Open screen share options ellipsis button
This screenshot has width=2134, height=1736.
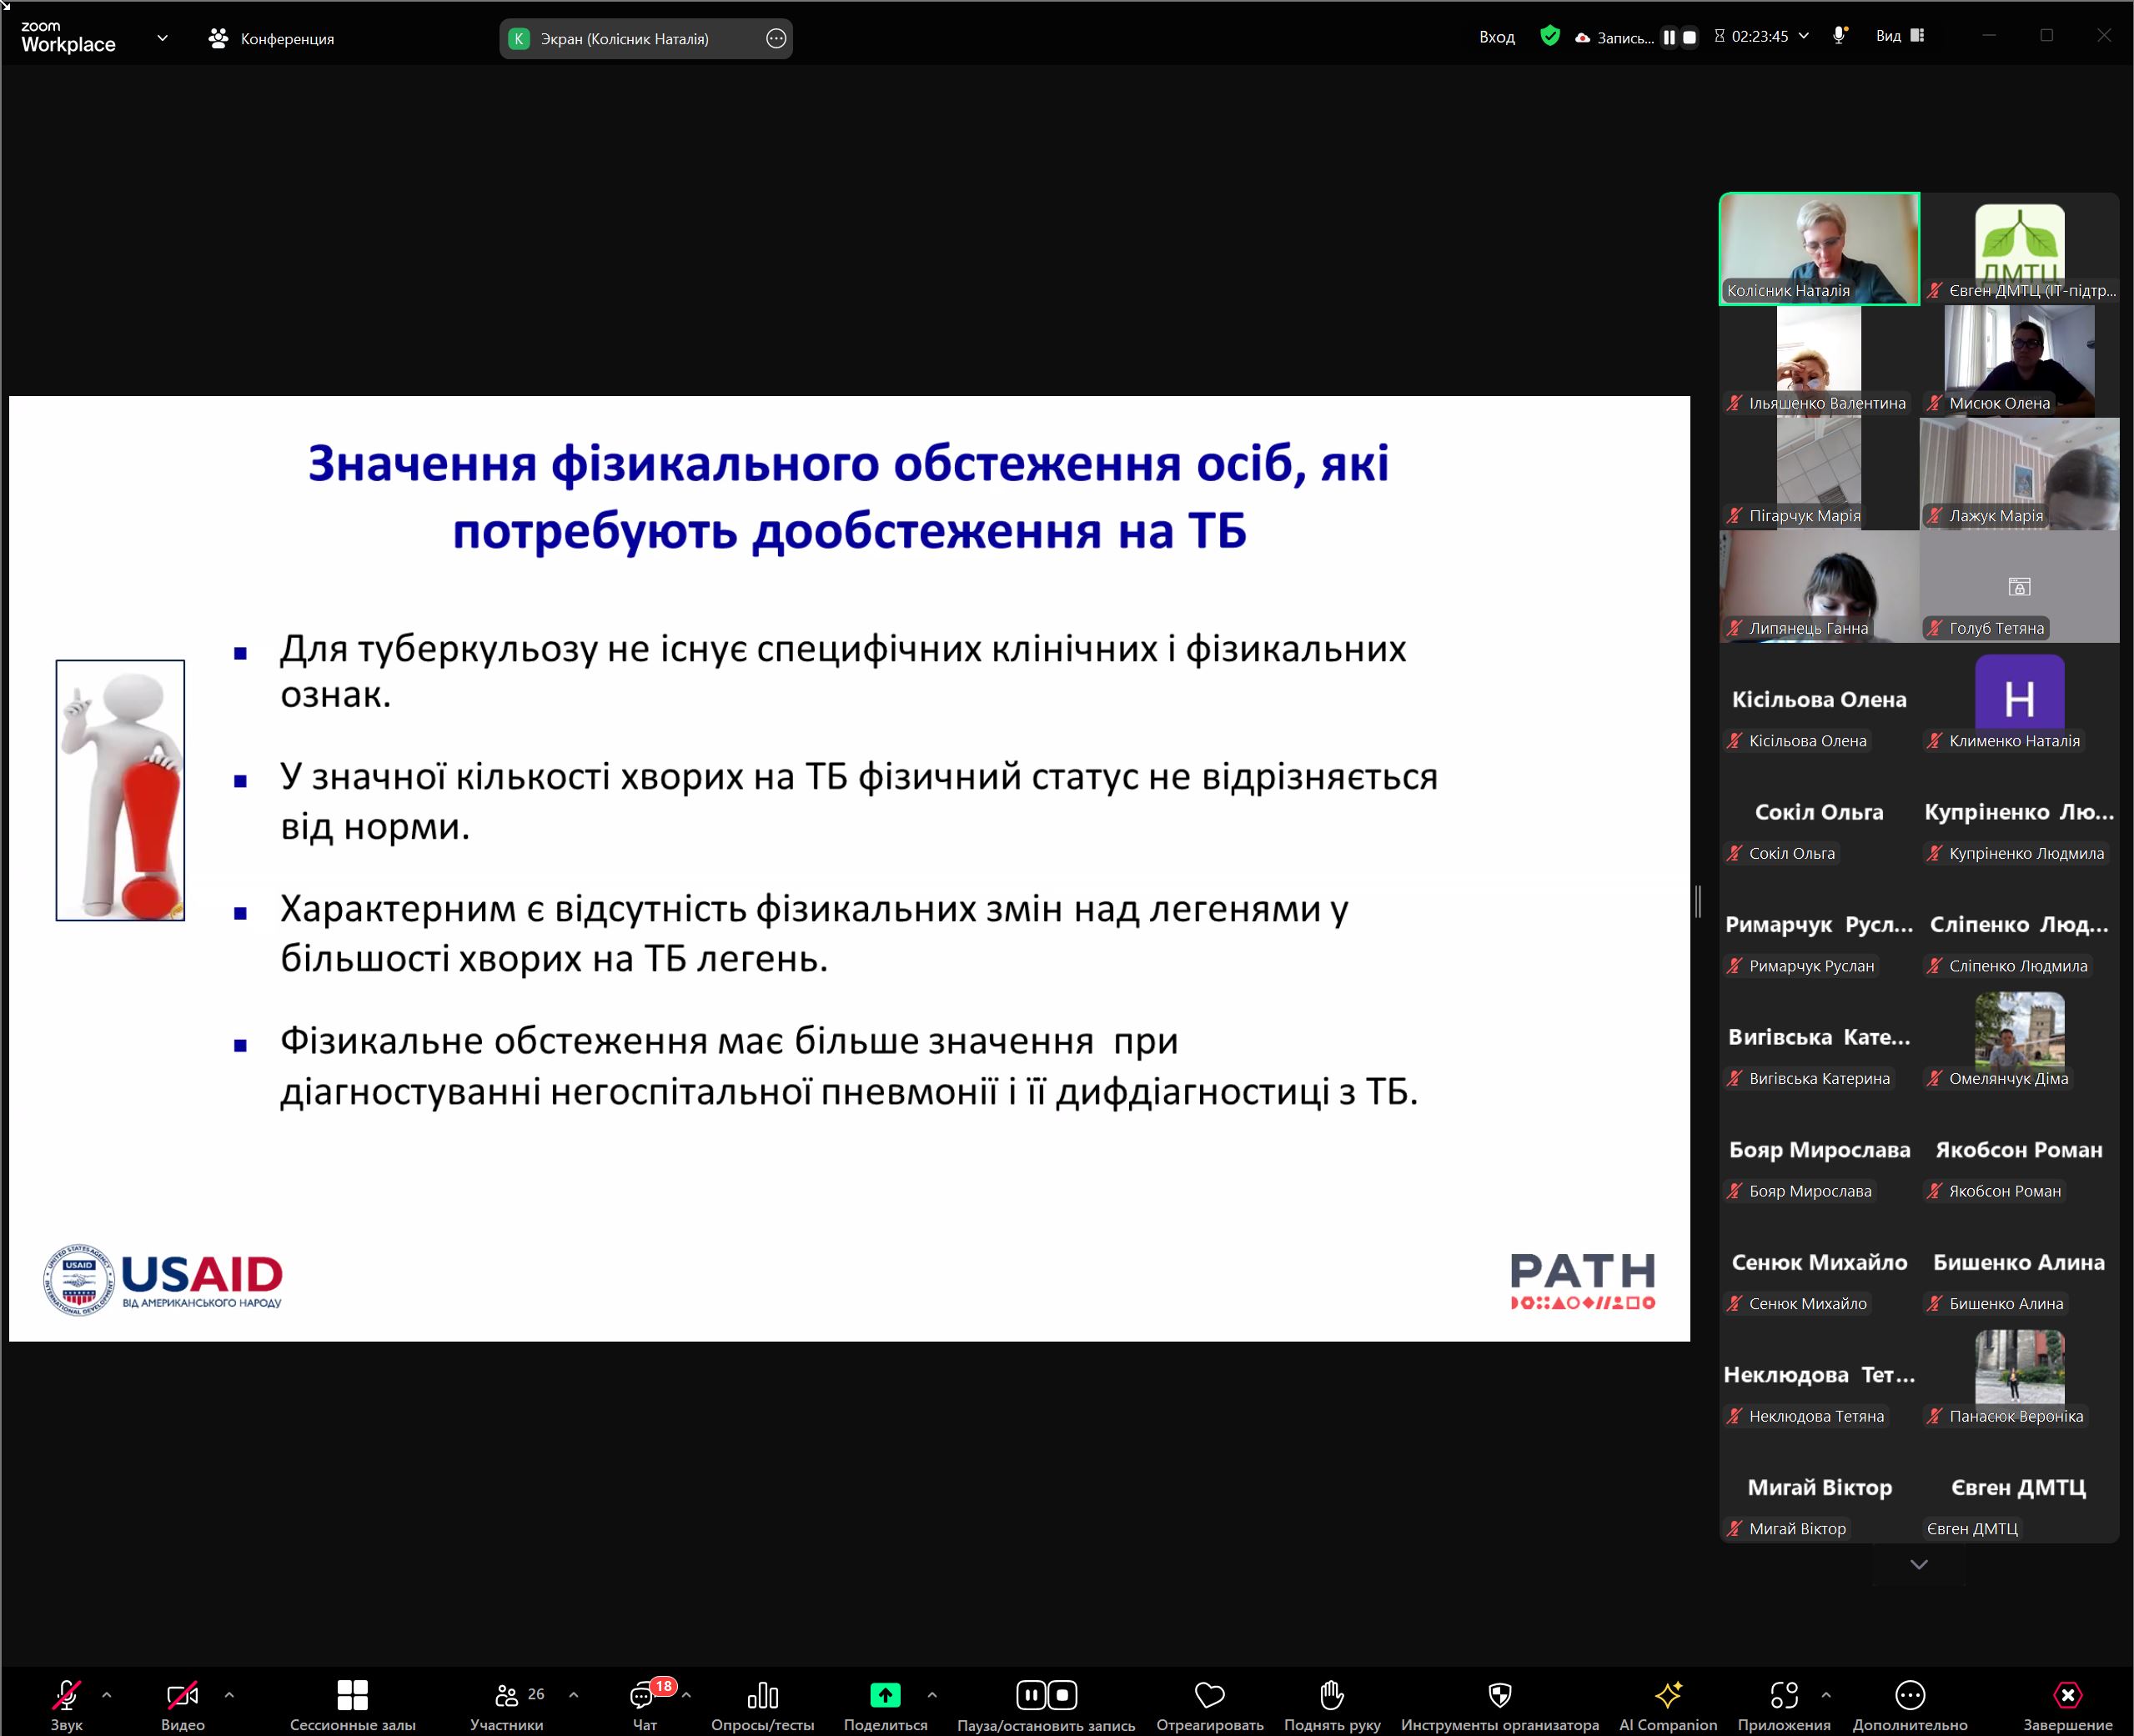click(x=776, y=38)
